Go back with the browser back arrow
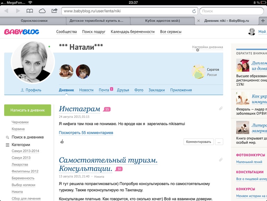Image resolution: width=267 pixels, height=201 pixels. pos(6,11)
